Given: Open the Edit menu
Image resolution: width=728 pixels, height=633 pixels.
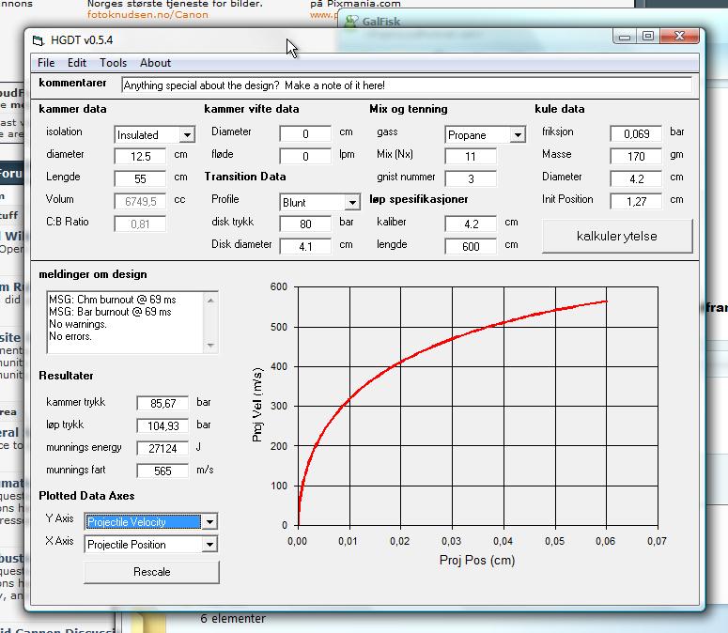Looking at the screenshot, I should (77, 63).
